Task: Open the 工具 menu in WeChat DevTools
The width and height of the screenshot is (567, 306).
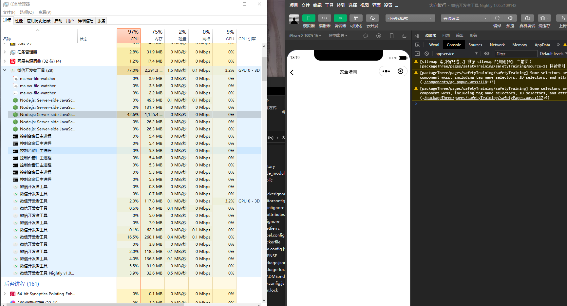Action: 329,5
